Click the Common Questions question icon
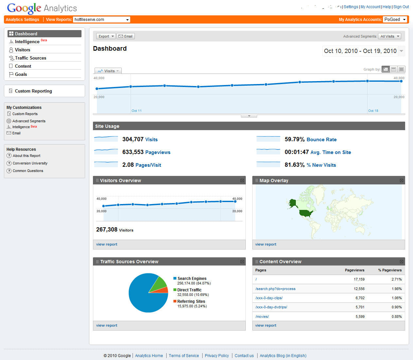Screen dimensions: 413x360 coord(9,171)
